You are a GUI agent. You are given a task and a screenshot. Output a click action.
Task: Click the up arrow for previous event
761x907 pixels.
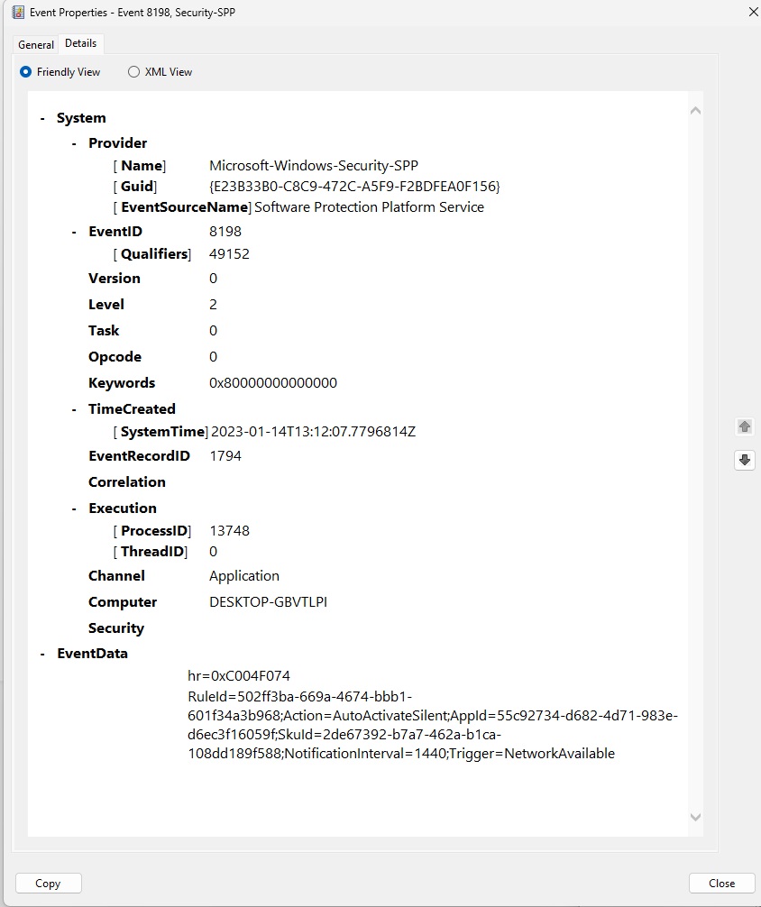(745, 426)
